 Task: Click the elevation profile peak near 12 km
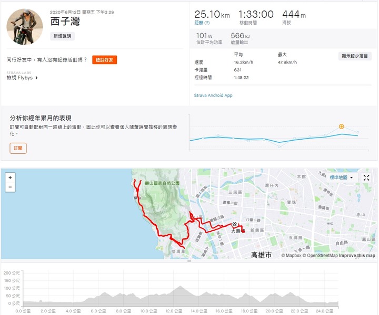(180, 286)
